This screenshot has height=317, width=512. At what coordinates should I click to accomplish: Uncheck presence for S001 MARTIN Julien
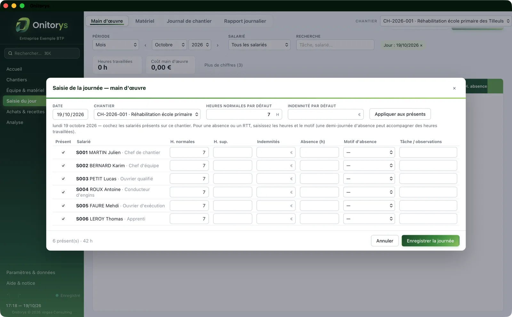63,152
